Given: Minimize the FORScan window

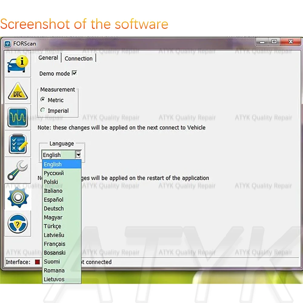Looking at the screenshot, I should click(x=262, y=42).
